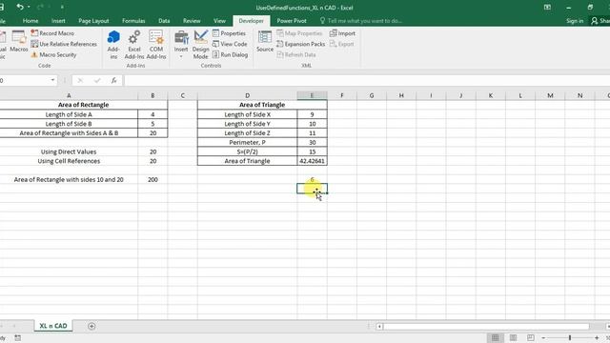
Task: Open Expansion Packs
Action: pos(301,44)
